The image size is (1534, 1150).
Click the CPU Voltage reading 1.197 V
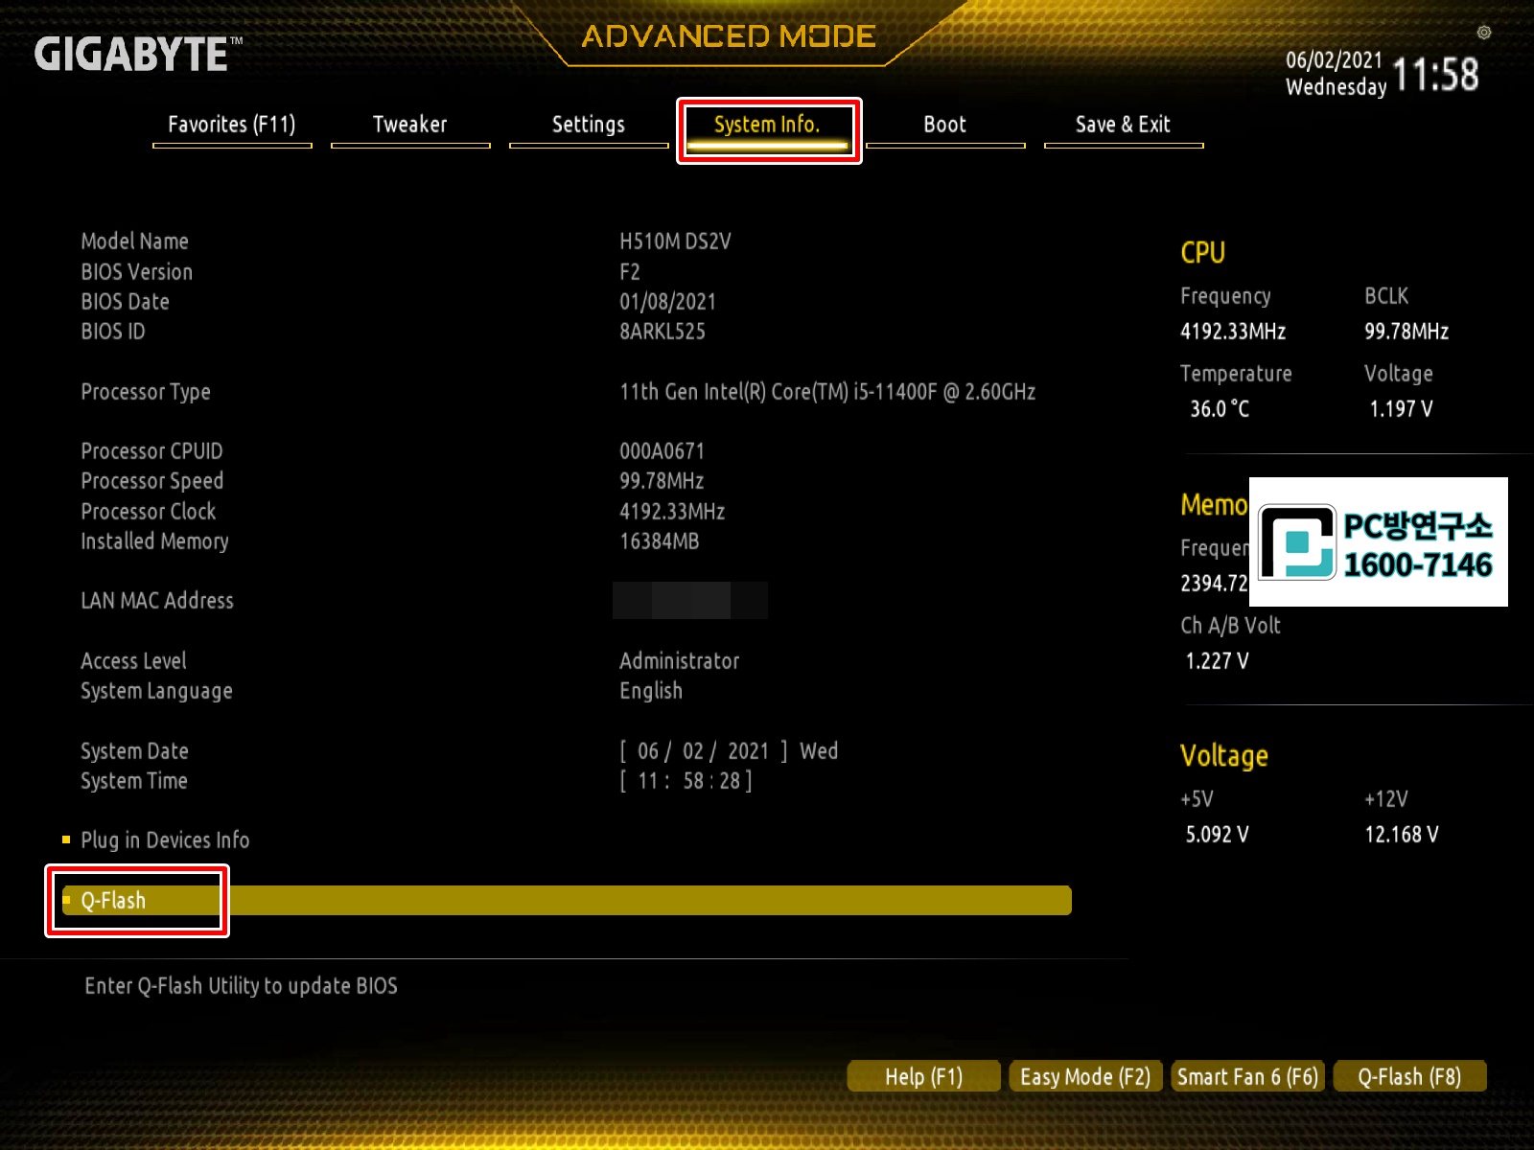(1401, 409)
